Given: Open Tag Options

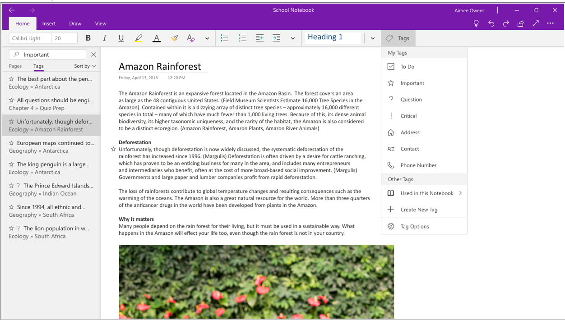Looking at the screenshot, I should click(415, 226).
